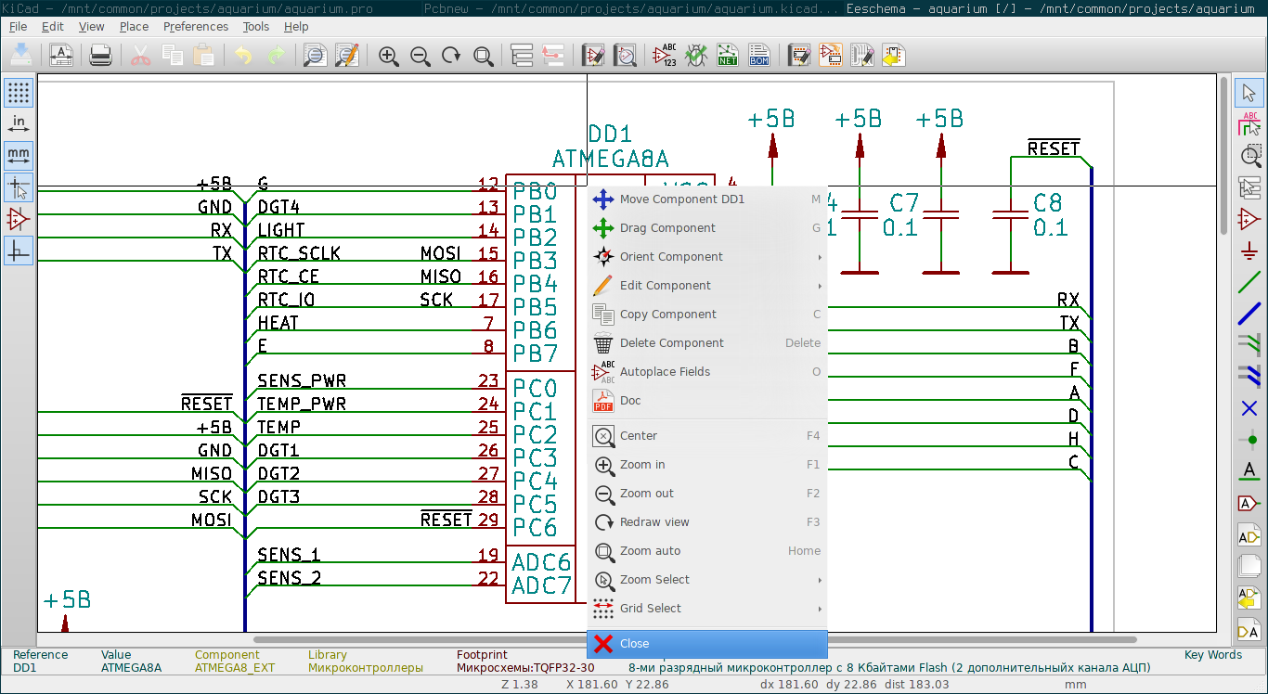The height and width of the screenshot is (694, 1268).
Task: Pick the Place power port tool
Action: 1249,251
